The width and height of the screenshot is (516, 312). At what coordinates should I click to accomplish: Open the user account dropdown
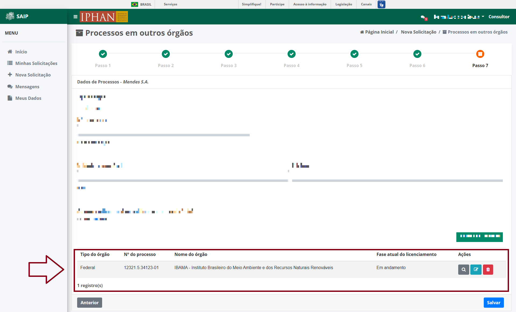[x=459, y=17]
